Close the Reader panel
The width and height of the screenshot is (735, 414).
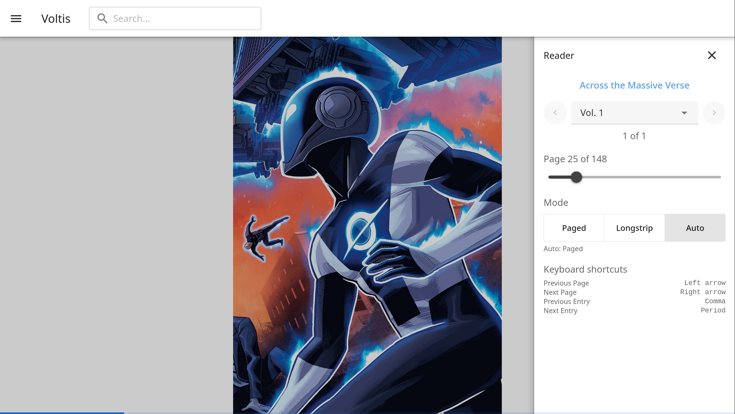coord(712,55)
